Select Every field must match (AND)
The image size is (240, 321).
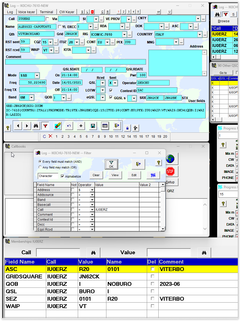[x=40, y=162]
